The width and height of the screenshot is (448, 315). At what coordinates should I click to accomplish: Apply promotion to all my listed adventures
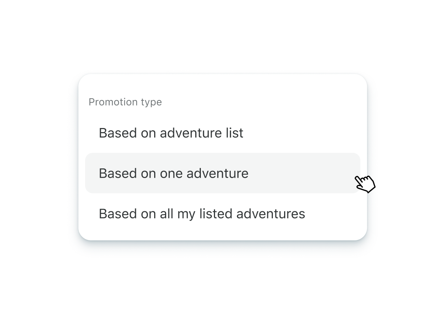(x=202, y=214)
